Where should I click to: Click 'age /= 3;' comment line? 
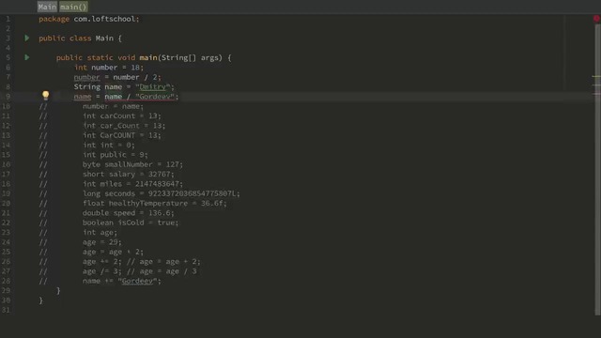140,271
